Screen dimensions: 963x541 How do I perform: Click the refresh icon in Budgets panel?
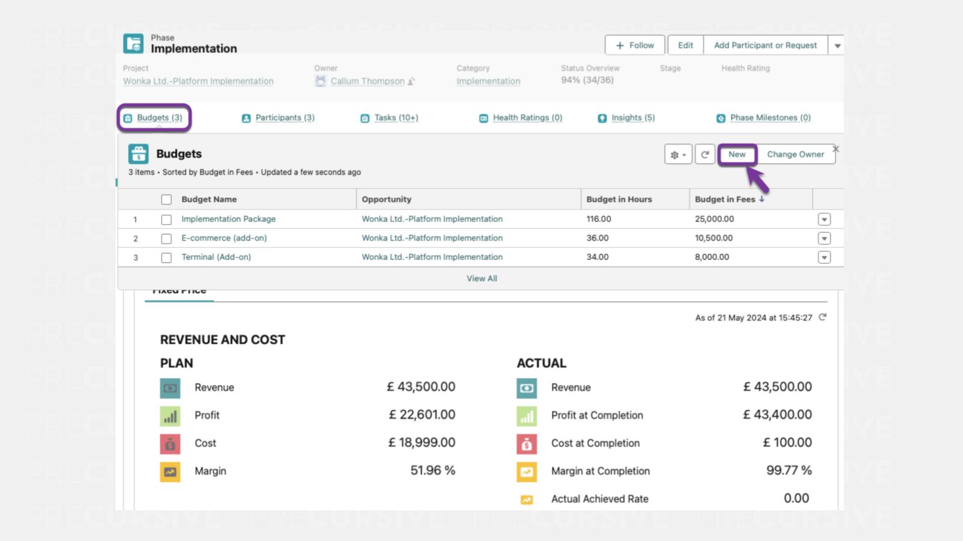[705, 154]
